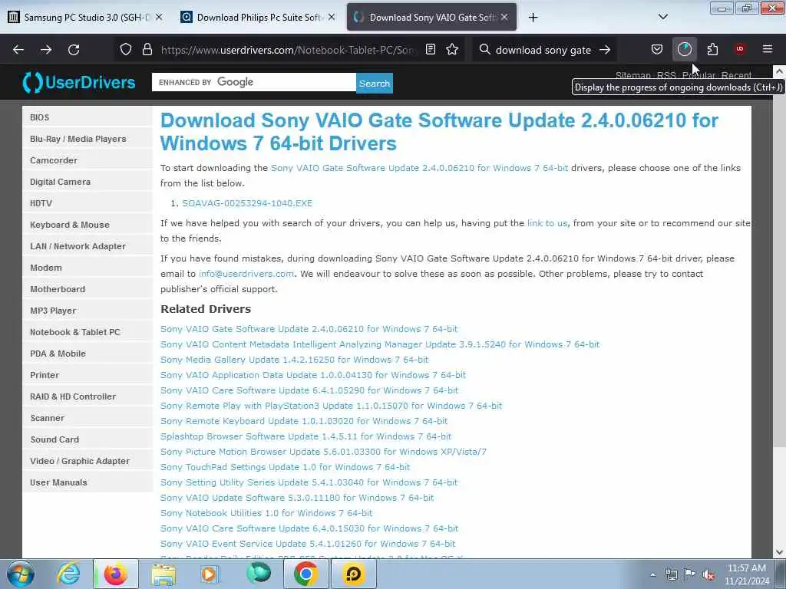The height and width of the screenshot is (589, 786).
Task: Toggle reader view icon
Action: [x=430, y=50]
